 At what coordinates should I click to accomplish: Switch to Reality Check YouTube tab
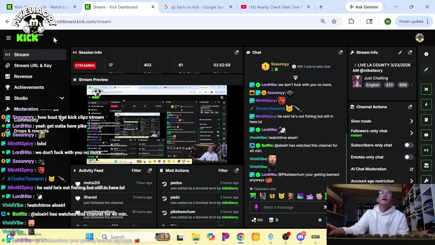(276, 7)
